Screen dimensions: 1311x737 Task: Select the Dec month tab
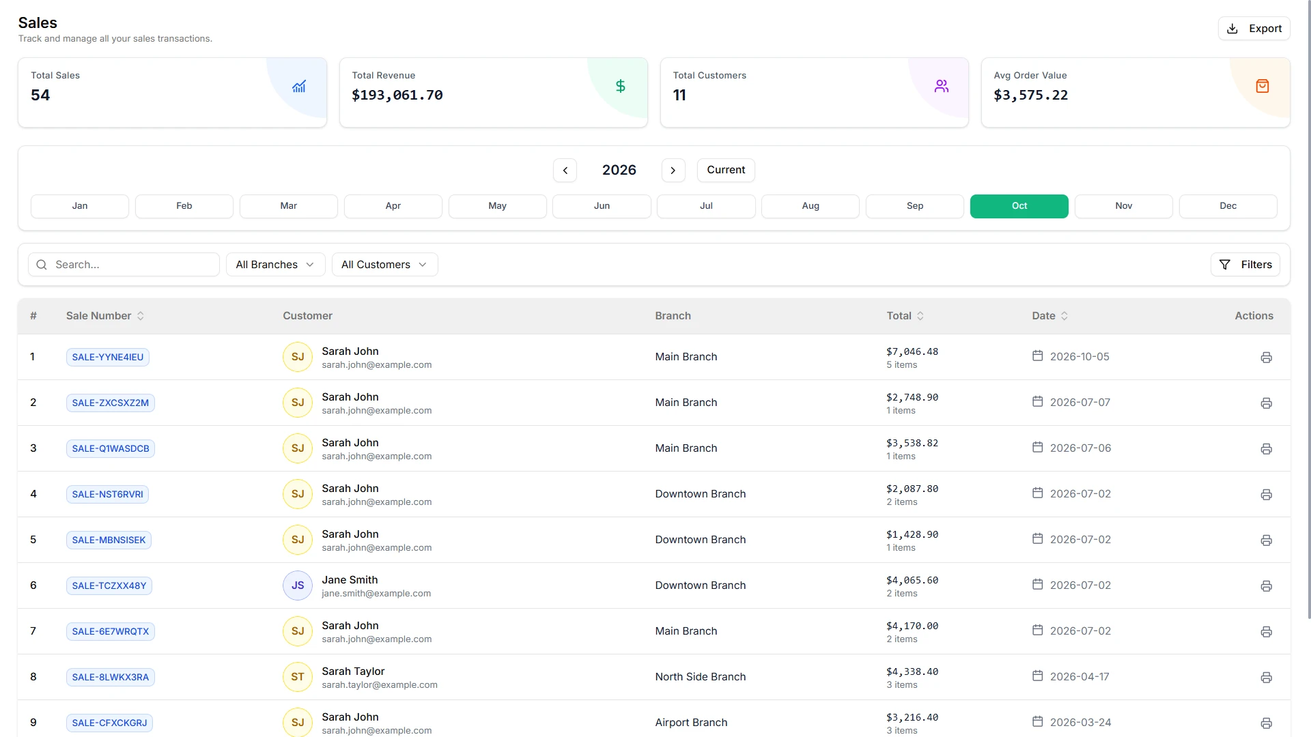1228,206
